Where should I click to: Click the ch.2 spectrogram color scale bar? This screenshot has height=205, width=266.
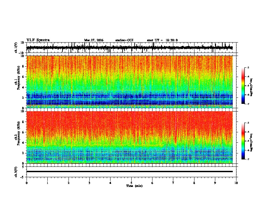pyautogui.click(x=243, y=141)
